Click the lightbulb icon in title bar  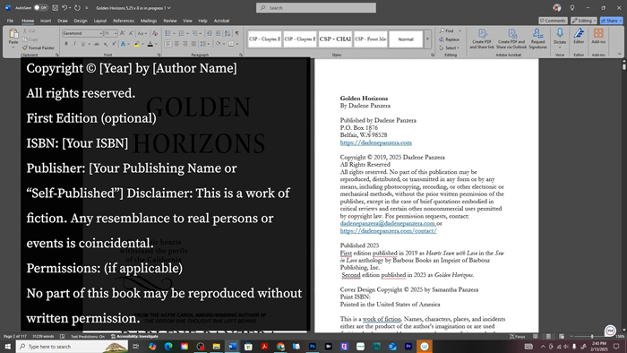[x=572, y=7]
